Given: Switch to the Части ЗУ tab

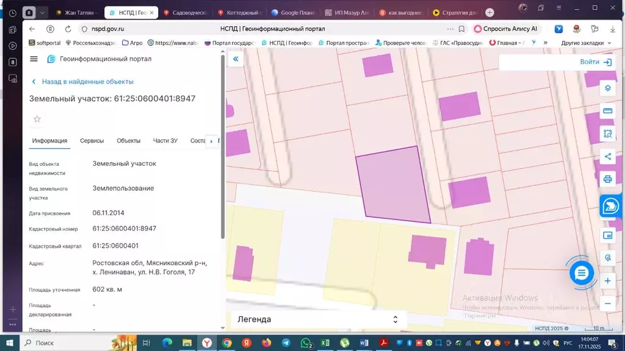Looking at the screenshot, I should [x=165, y=141].
